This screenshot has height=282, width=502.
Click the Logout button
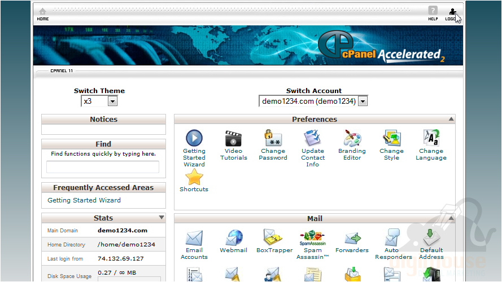[452, 14]
